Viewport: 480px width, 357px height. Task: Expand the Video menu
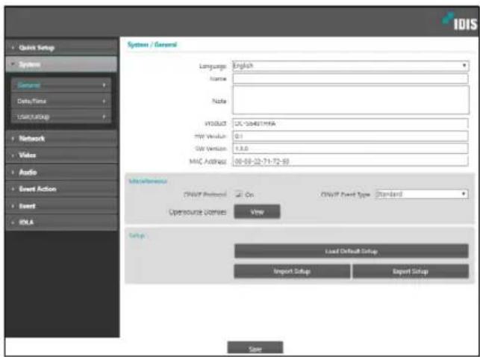[61, 155]
